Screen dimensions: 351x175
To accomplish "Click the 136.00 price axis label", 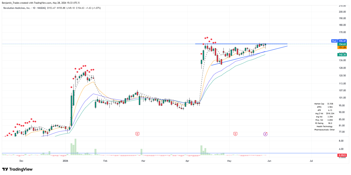I will pyautogui.click(x=343, y=60).
